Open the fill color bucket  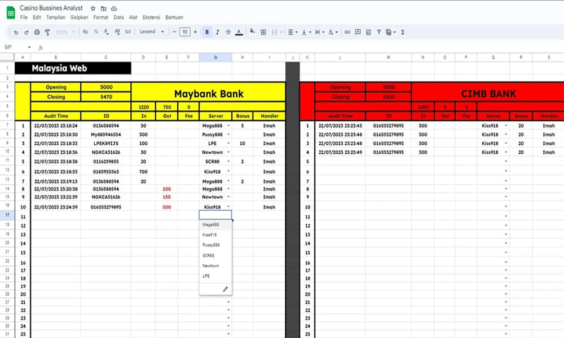[x=252, y=32]
